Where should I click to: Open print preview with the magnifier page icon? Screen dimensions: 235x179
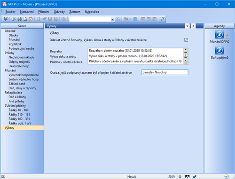(25, 19)
